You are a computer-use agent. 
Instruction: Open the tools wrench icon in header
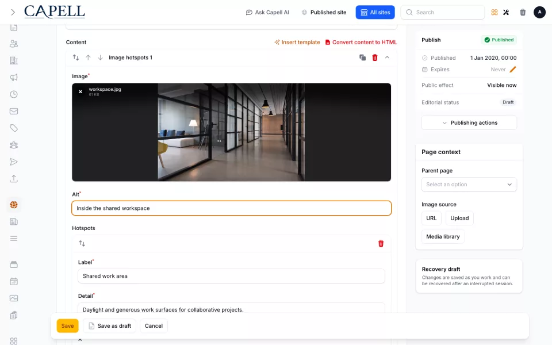pyautogui.click(x=506, y=12)
